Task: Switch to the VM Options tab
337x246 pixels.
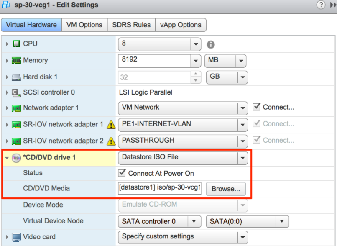Action: coord(84,25)
